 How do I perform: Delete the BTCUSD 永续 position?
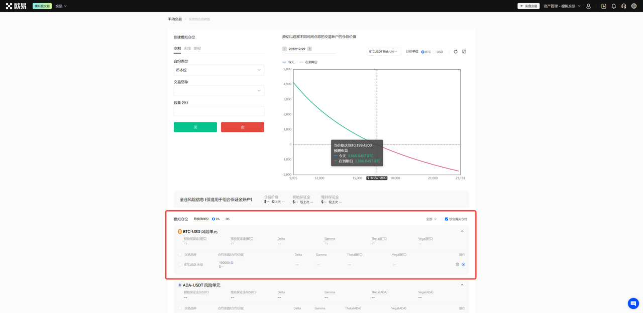(457, 264)
